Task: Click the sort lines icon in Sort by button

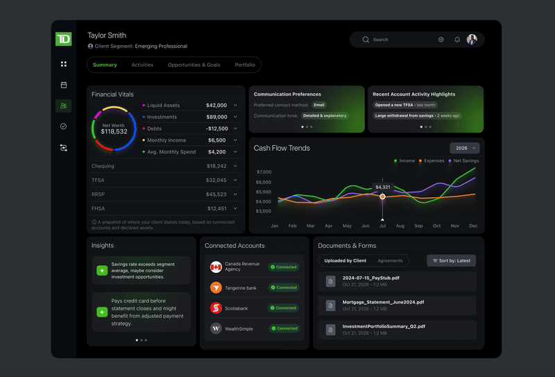Action: (x=435, y=261)
